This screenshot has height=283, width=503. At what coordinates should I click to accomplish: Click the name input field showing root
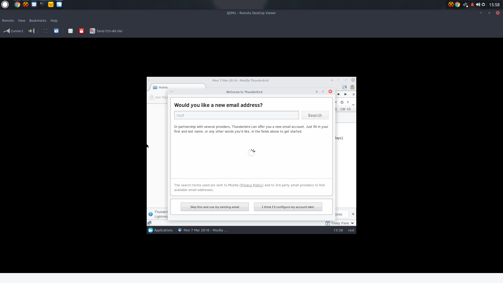click(236, 115)
